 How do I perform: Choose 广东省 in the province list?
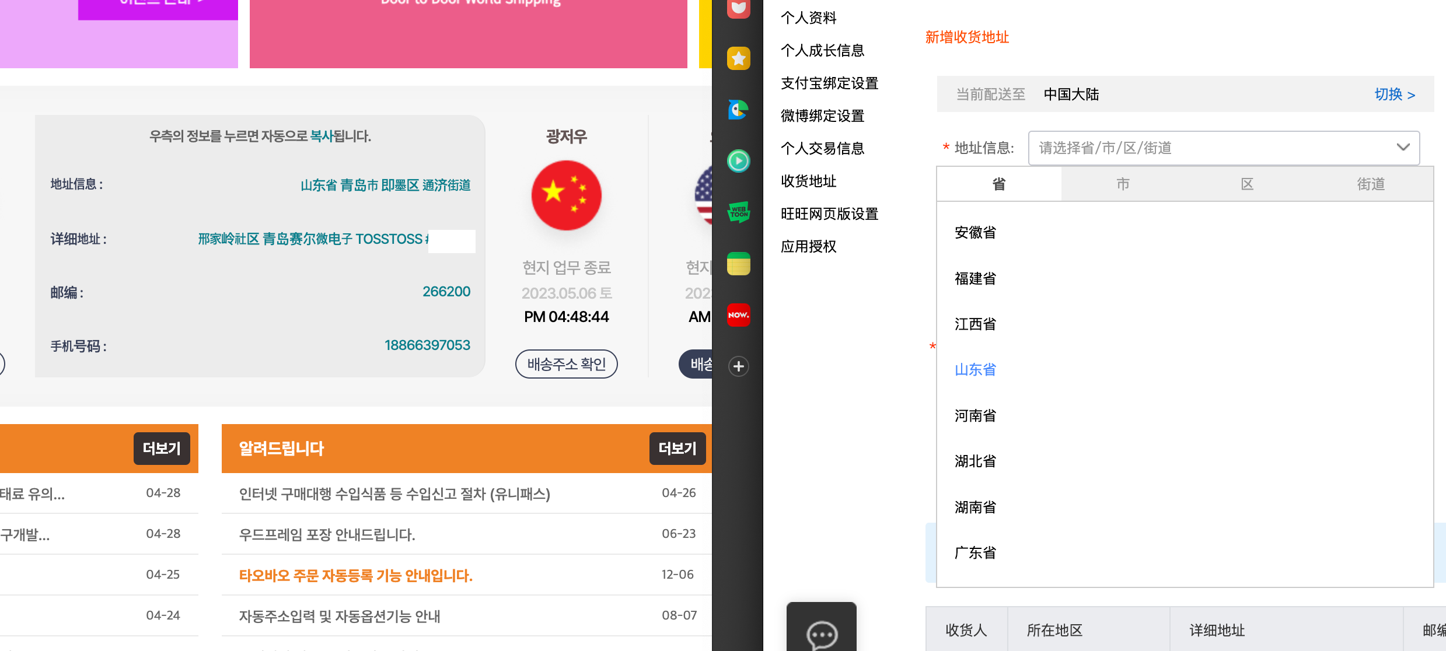tap(975, 552)
